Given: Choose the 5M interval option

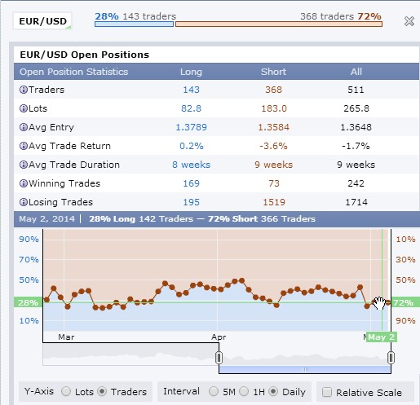Looking at the screenshot, I should coord(214,391).
